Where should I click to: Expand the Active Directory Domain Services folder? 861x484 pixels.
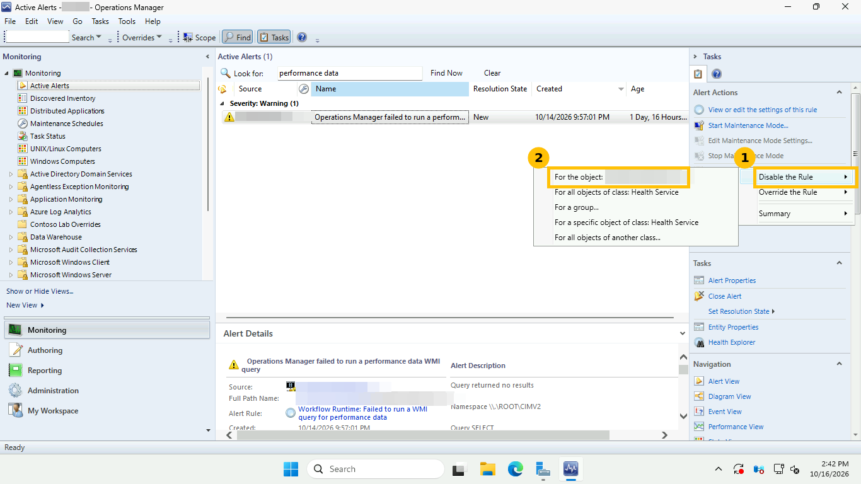(x=11, y=174)
